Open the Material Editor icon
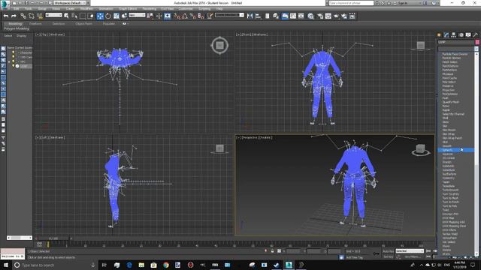The width and height of the screenshot is (481, 270). pos(310,16)
